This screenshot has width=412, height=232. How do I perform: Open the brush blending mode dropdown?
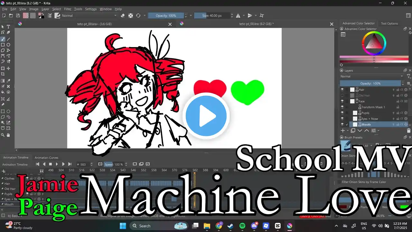click(x=89, y=15)
